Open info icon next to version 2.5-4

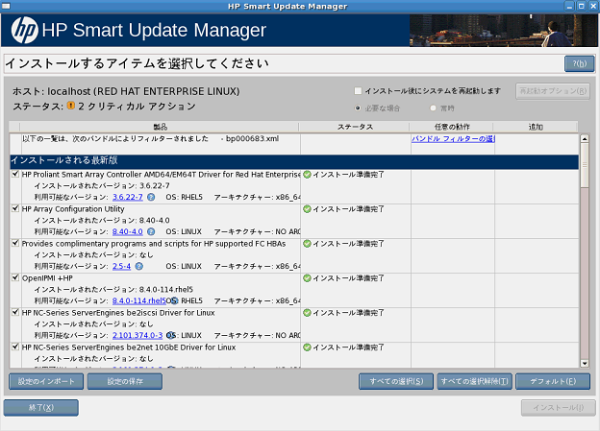click(x=138, y=266)
